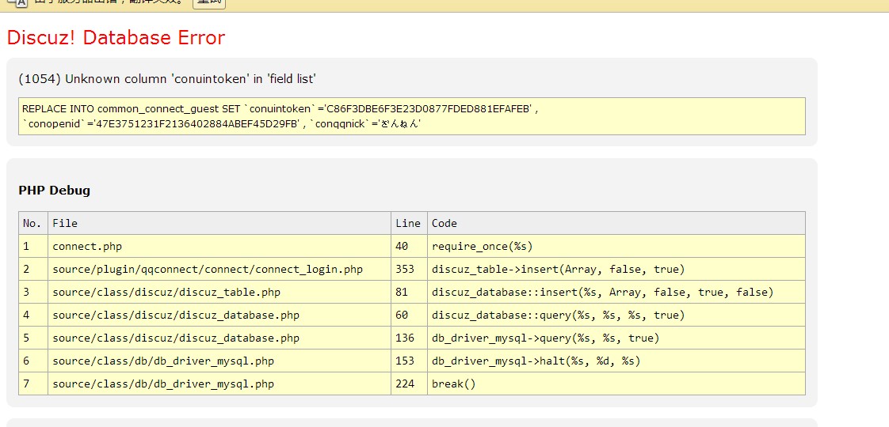Viewport: 889px width, 427px height.
Task: Select the discuz_table.php file path cell
Action: pyautogui.click(x=166, y=292)
